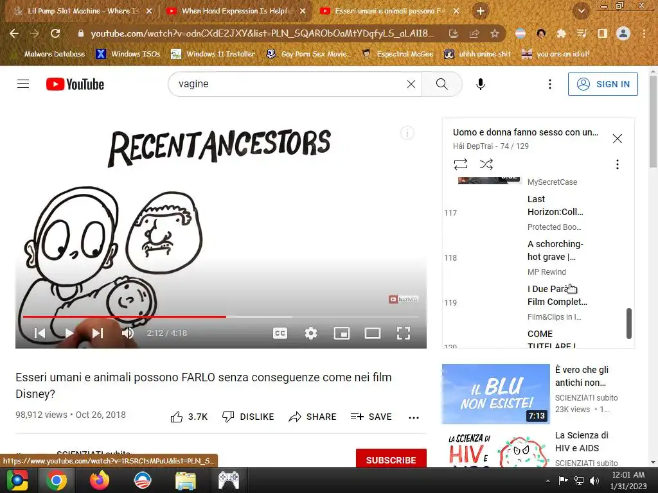Image resolution: width=658 pixels, height=493 pixels.
Task: Save video to a playlist
Action: pos(371,417)
